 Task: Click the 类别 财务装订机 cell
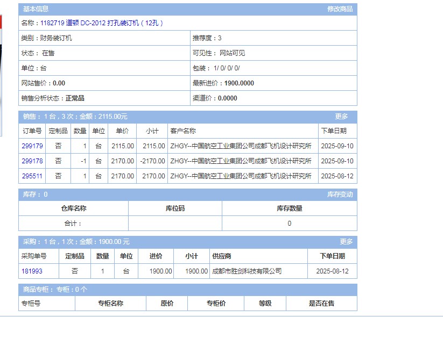coord(47,38)
